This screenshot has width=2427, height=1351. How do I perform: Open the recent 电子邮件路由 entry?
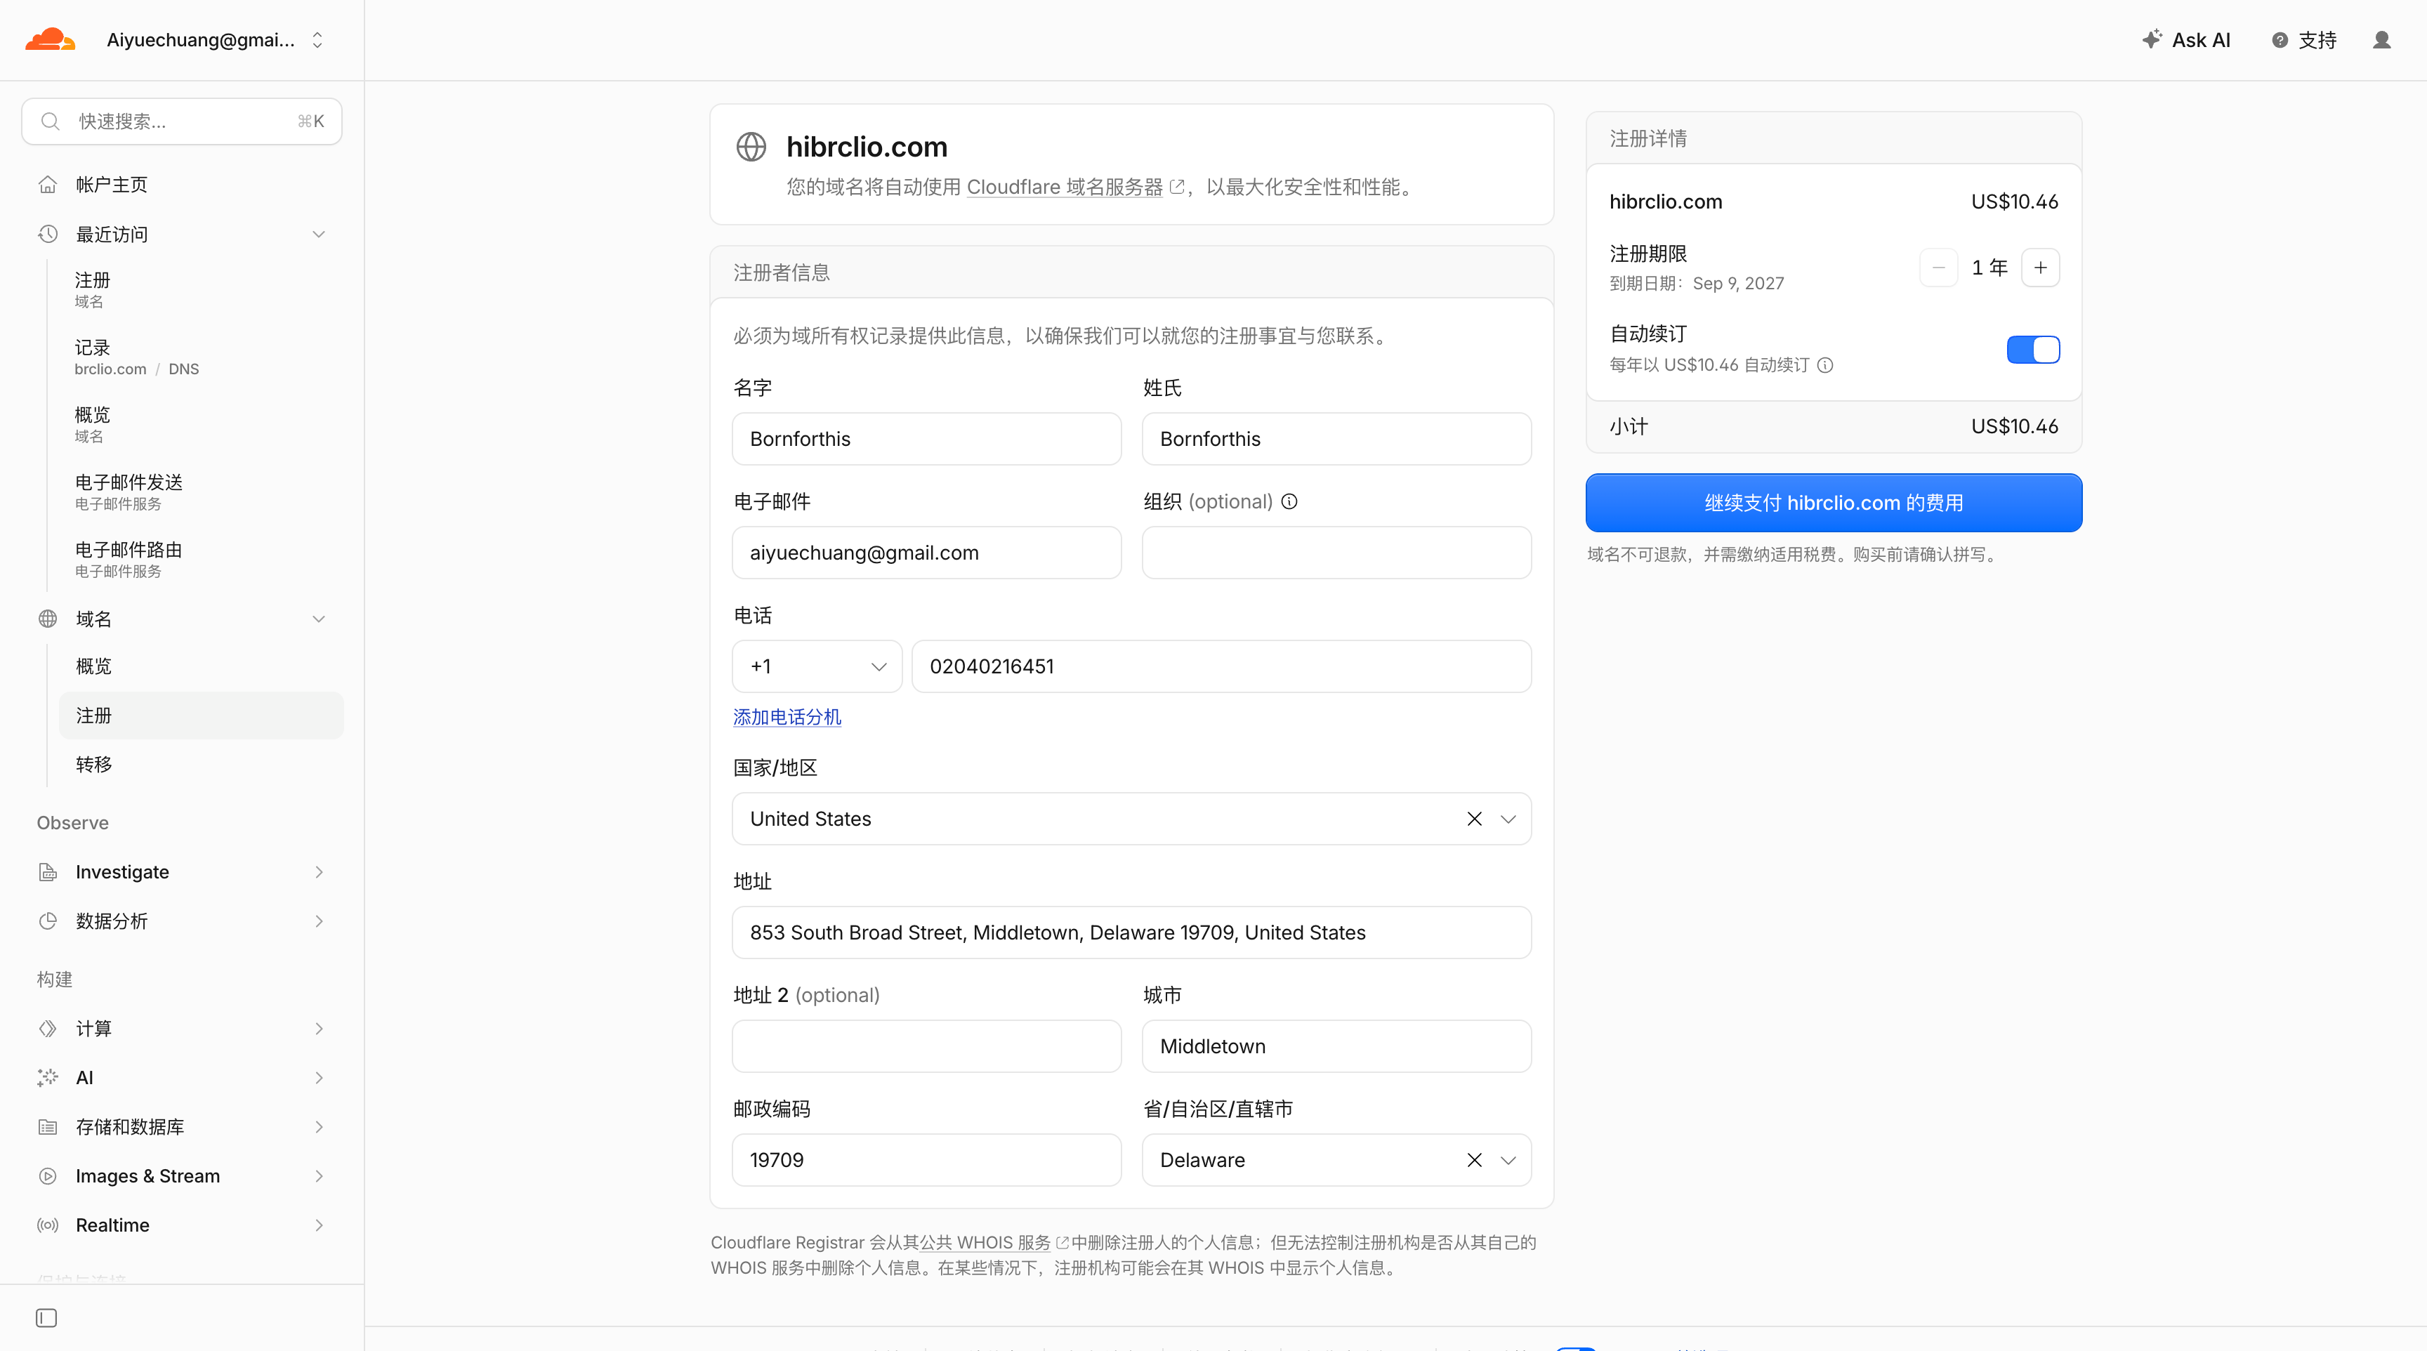point(129,560)
